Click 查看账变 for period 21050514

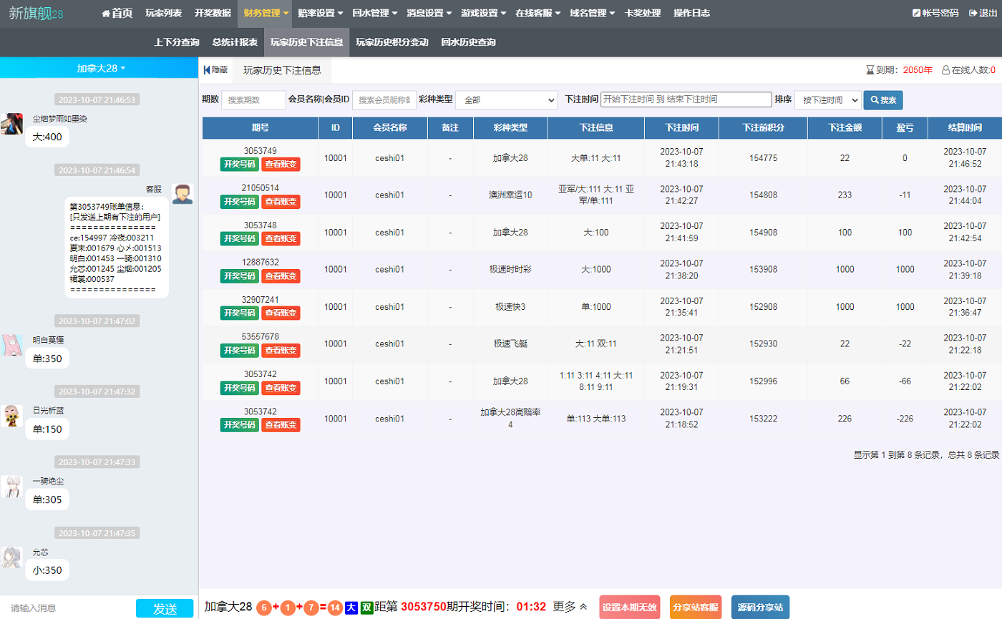point(281,201)
